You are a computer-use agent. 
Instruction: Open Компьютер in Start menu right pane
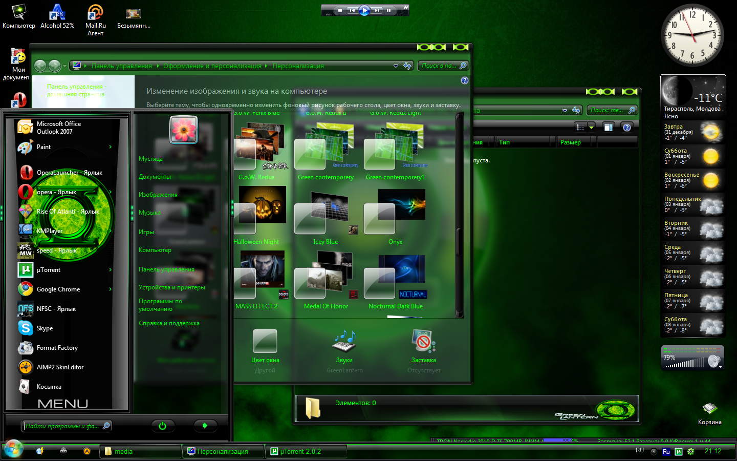[155, 250]
